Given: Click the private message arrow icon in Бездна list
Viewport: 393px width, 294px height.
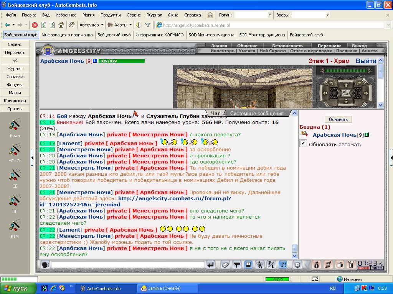Looking at the screenshot, I should pyautogui.click(x=304, y=134).
